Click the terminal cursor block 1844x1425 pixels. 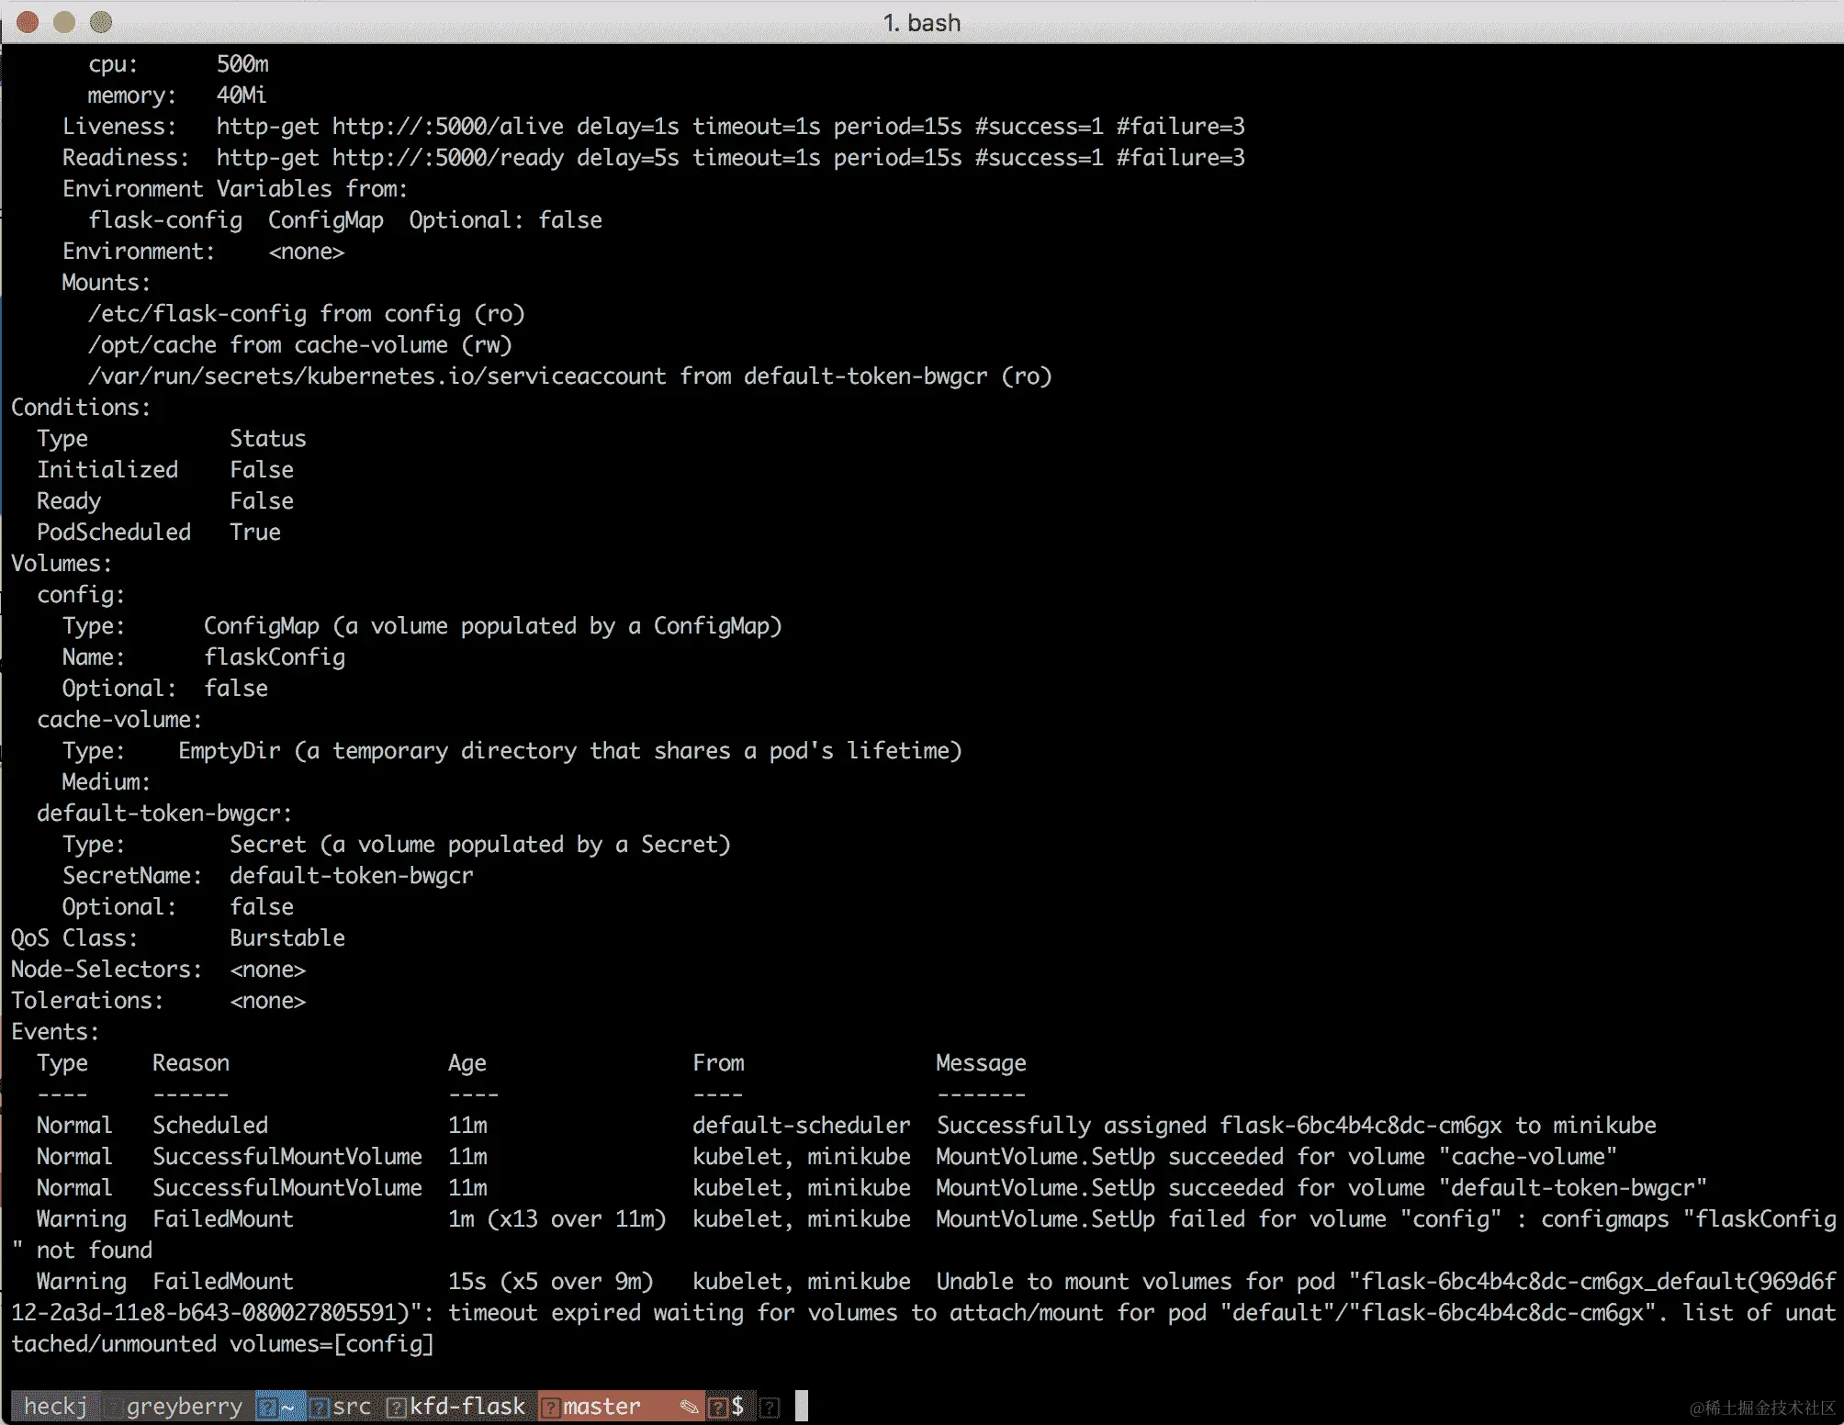coord(801,1406)
